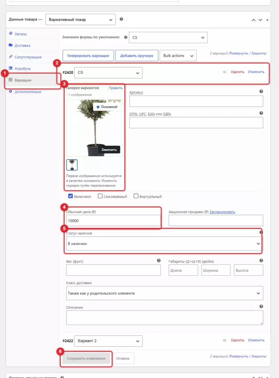Click Удалить link for variation #2420
279x378 pixels.
[x=237, y=72]
